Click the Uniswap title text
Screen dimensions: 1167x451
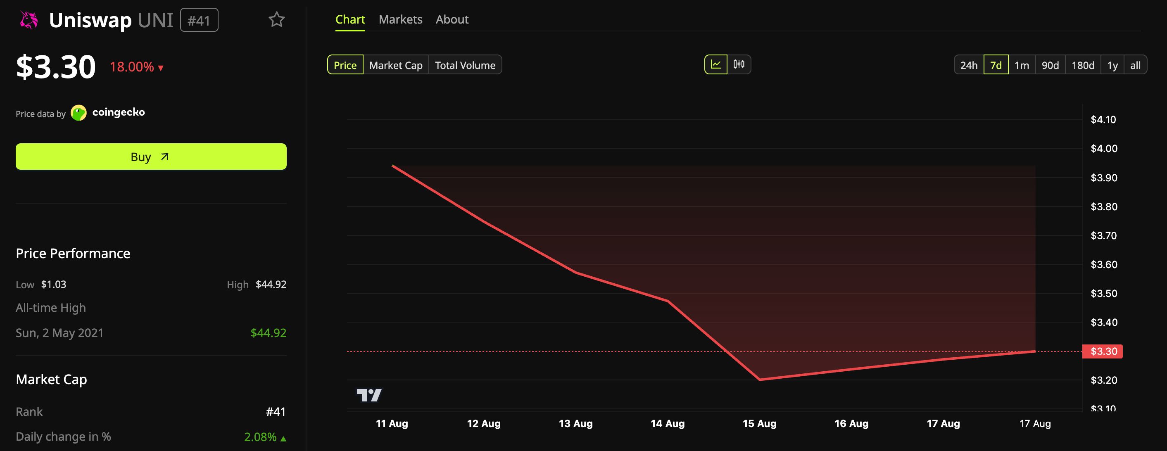point(90,20)
